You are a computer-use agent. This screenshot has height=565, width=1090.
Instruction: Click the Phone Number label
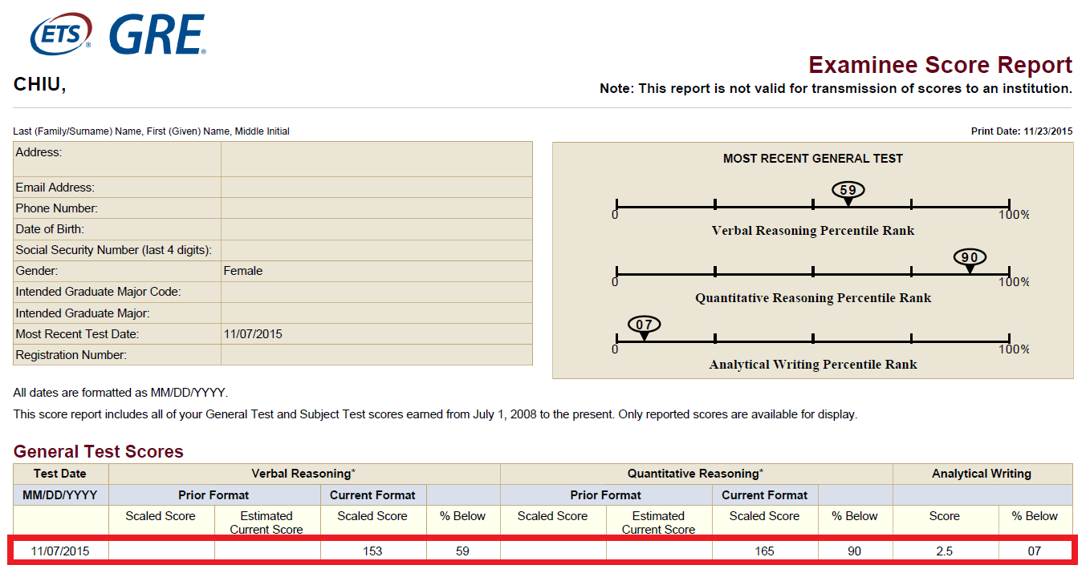[56, 208]
